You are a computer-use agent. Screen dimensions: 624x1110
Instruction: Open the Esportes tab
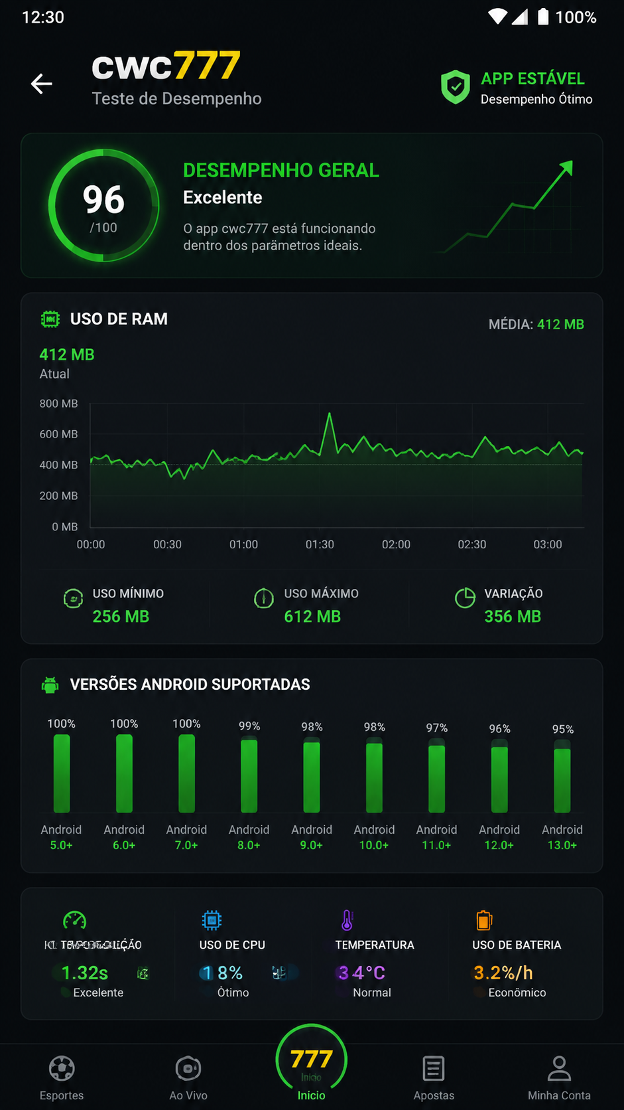(x=62, y=1078)
